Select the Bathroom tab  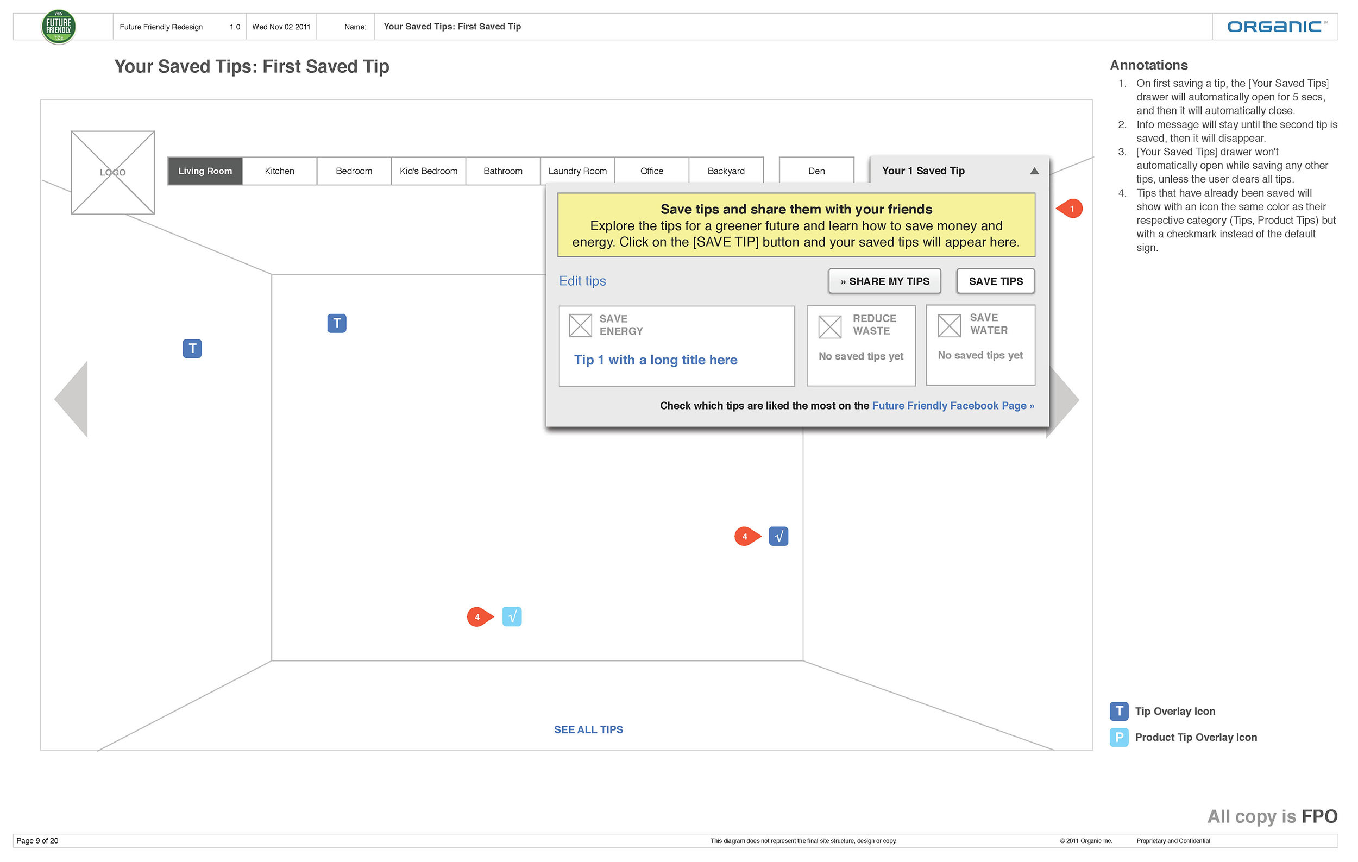[503, 171]
